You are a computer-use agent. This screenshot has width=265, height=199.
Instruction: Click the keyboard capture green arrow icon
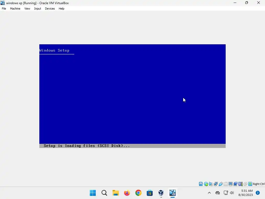coord(250,184)
